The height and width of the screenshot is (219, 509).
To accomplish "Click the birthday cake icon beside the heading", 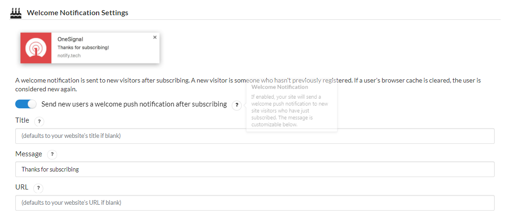I will click(x=16, y=13).
